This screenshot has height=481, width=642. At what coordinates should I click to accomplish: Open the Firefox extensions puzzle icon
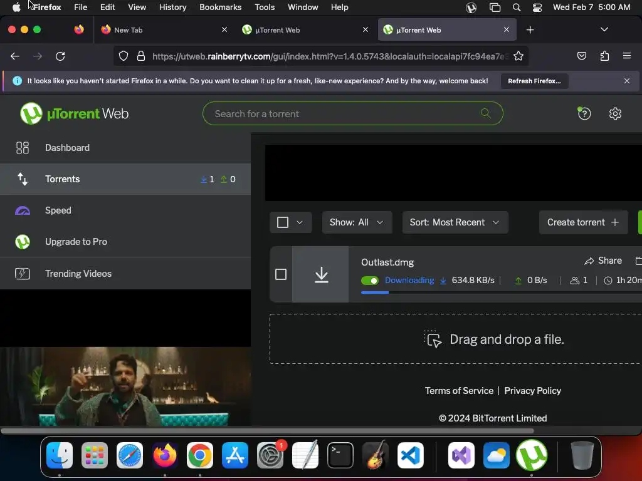click(604, 56)
